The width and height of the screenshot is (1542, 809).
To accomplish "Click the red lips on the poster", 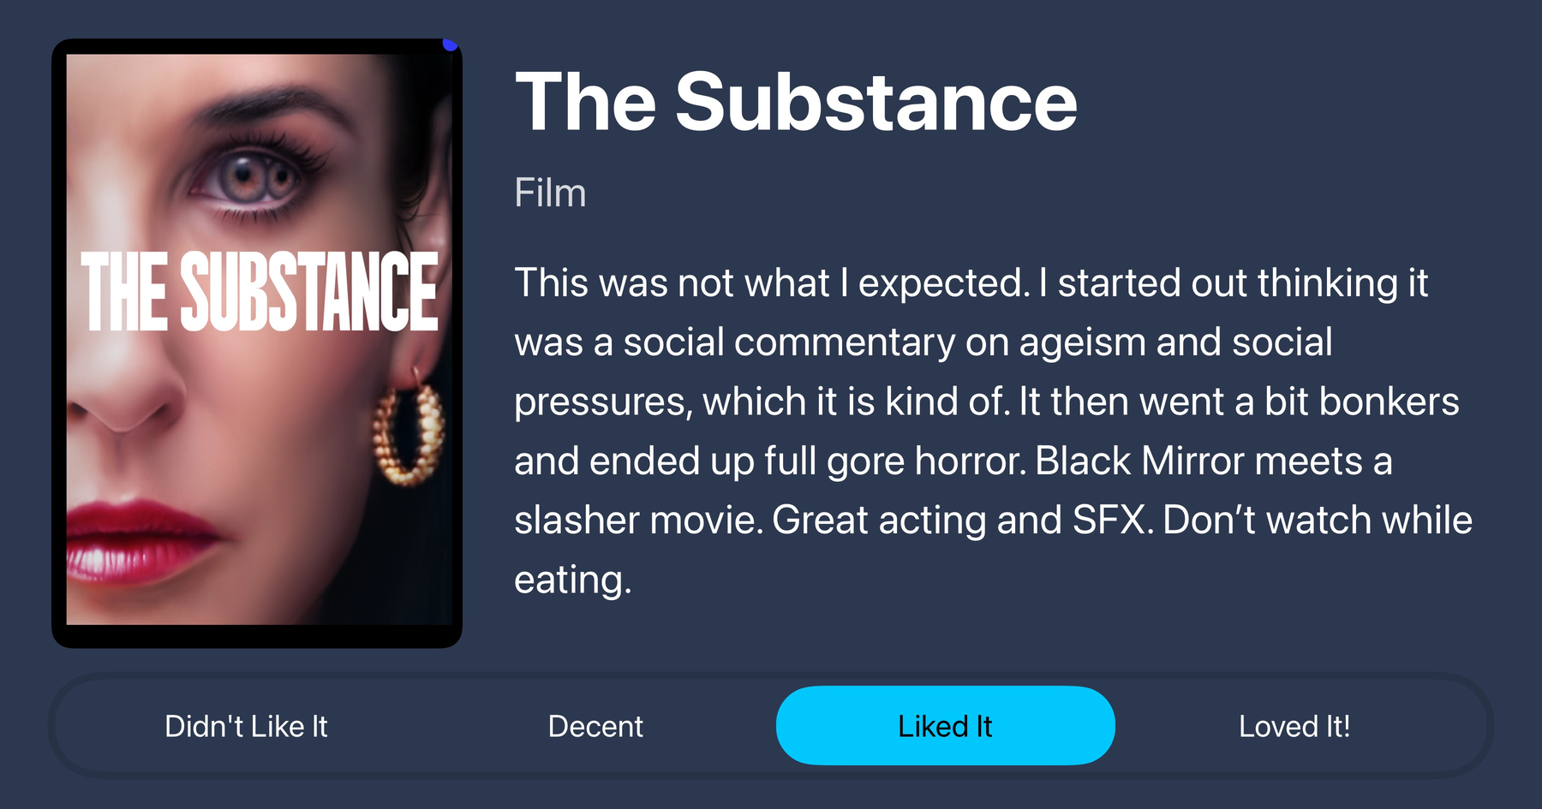I will coord(137,539).
